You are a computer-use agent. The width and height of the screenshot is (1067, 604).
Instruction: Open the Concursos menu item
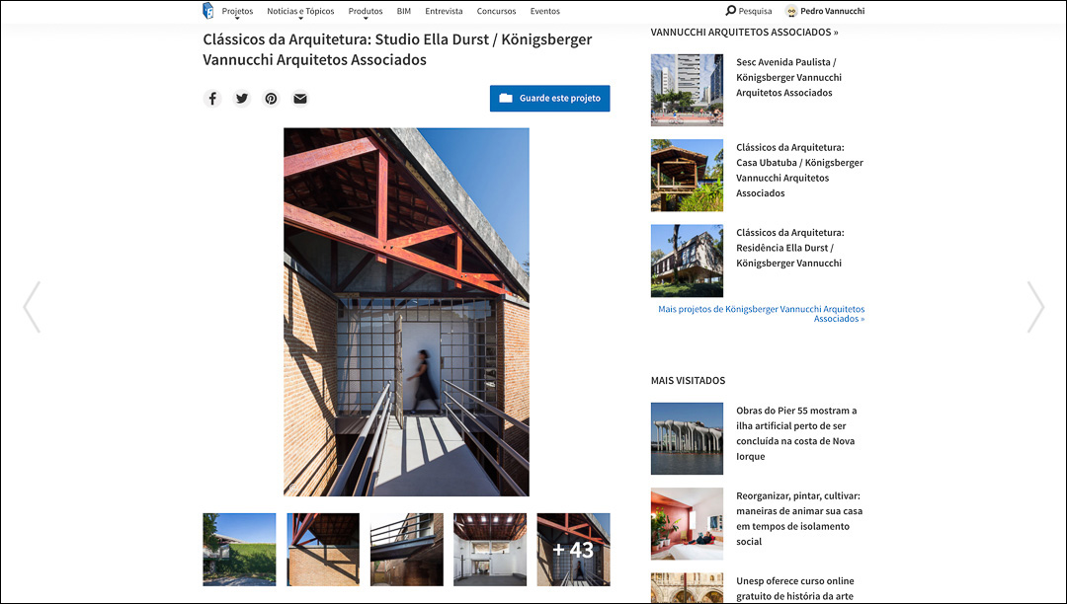pyautogui.click(x=496, y=11)
